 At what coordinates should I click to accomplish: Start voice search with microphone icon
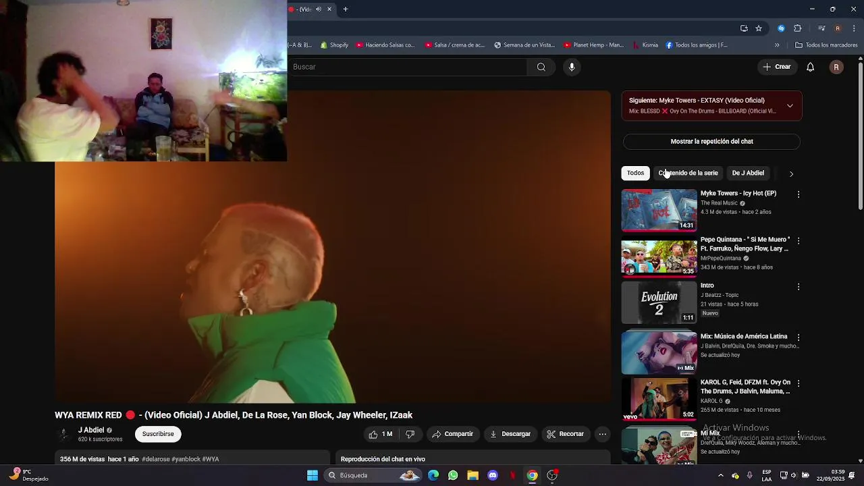572,67
